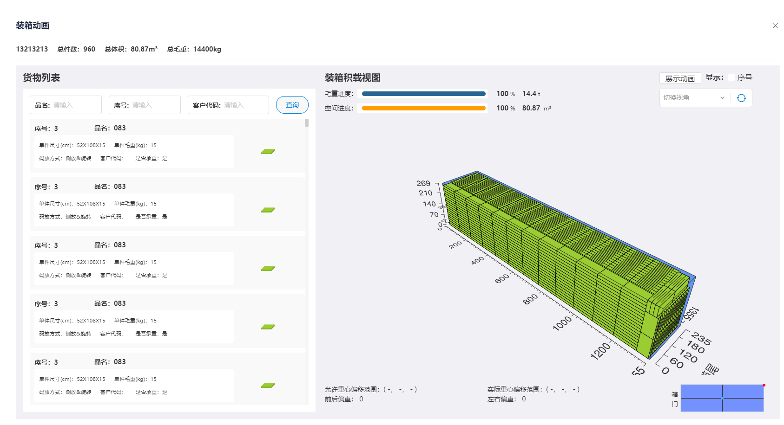This screenshot has height=425, width=784.
Task: Enable the 序号 display checkbox
Action: click(731, 77)
